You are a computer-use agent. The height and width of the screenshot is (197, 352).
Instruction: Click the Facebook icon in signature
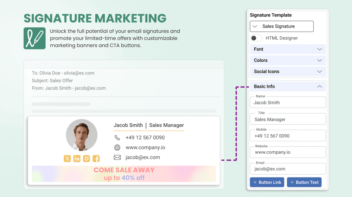coord(96,159)
